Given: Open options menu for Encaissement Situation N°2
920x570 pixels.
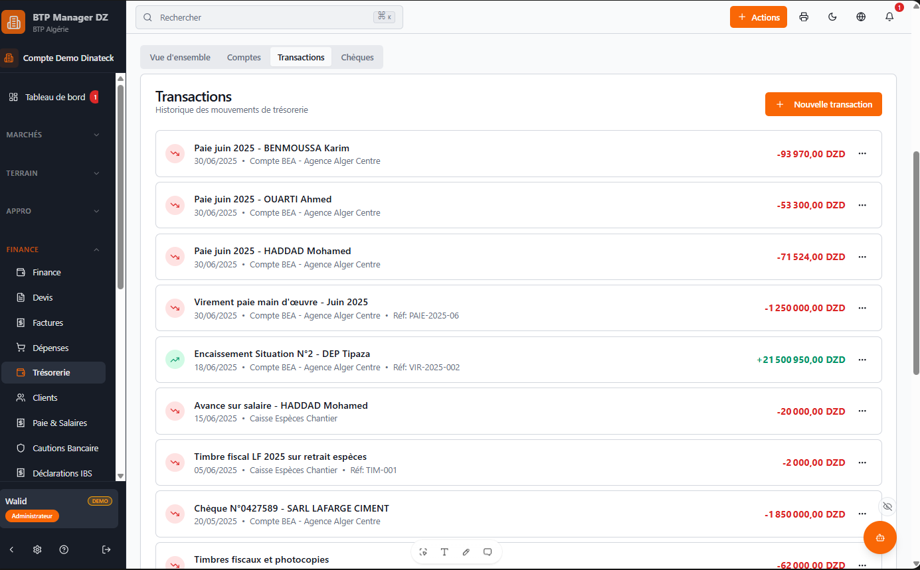Looking at the screenshot, I should pos(862,360).
